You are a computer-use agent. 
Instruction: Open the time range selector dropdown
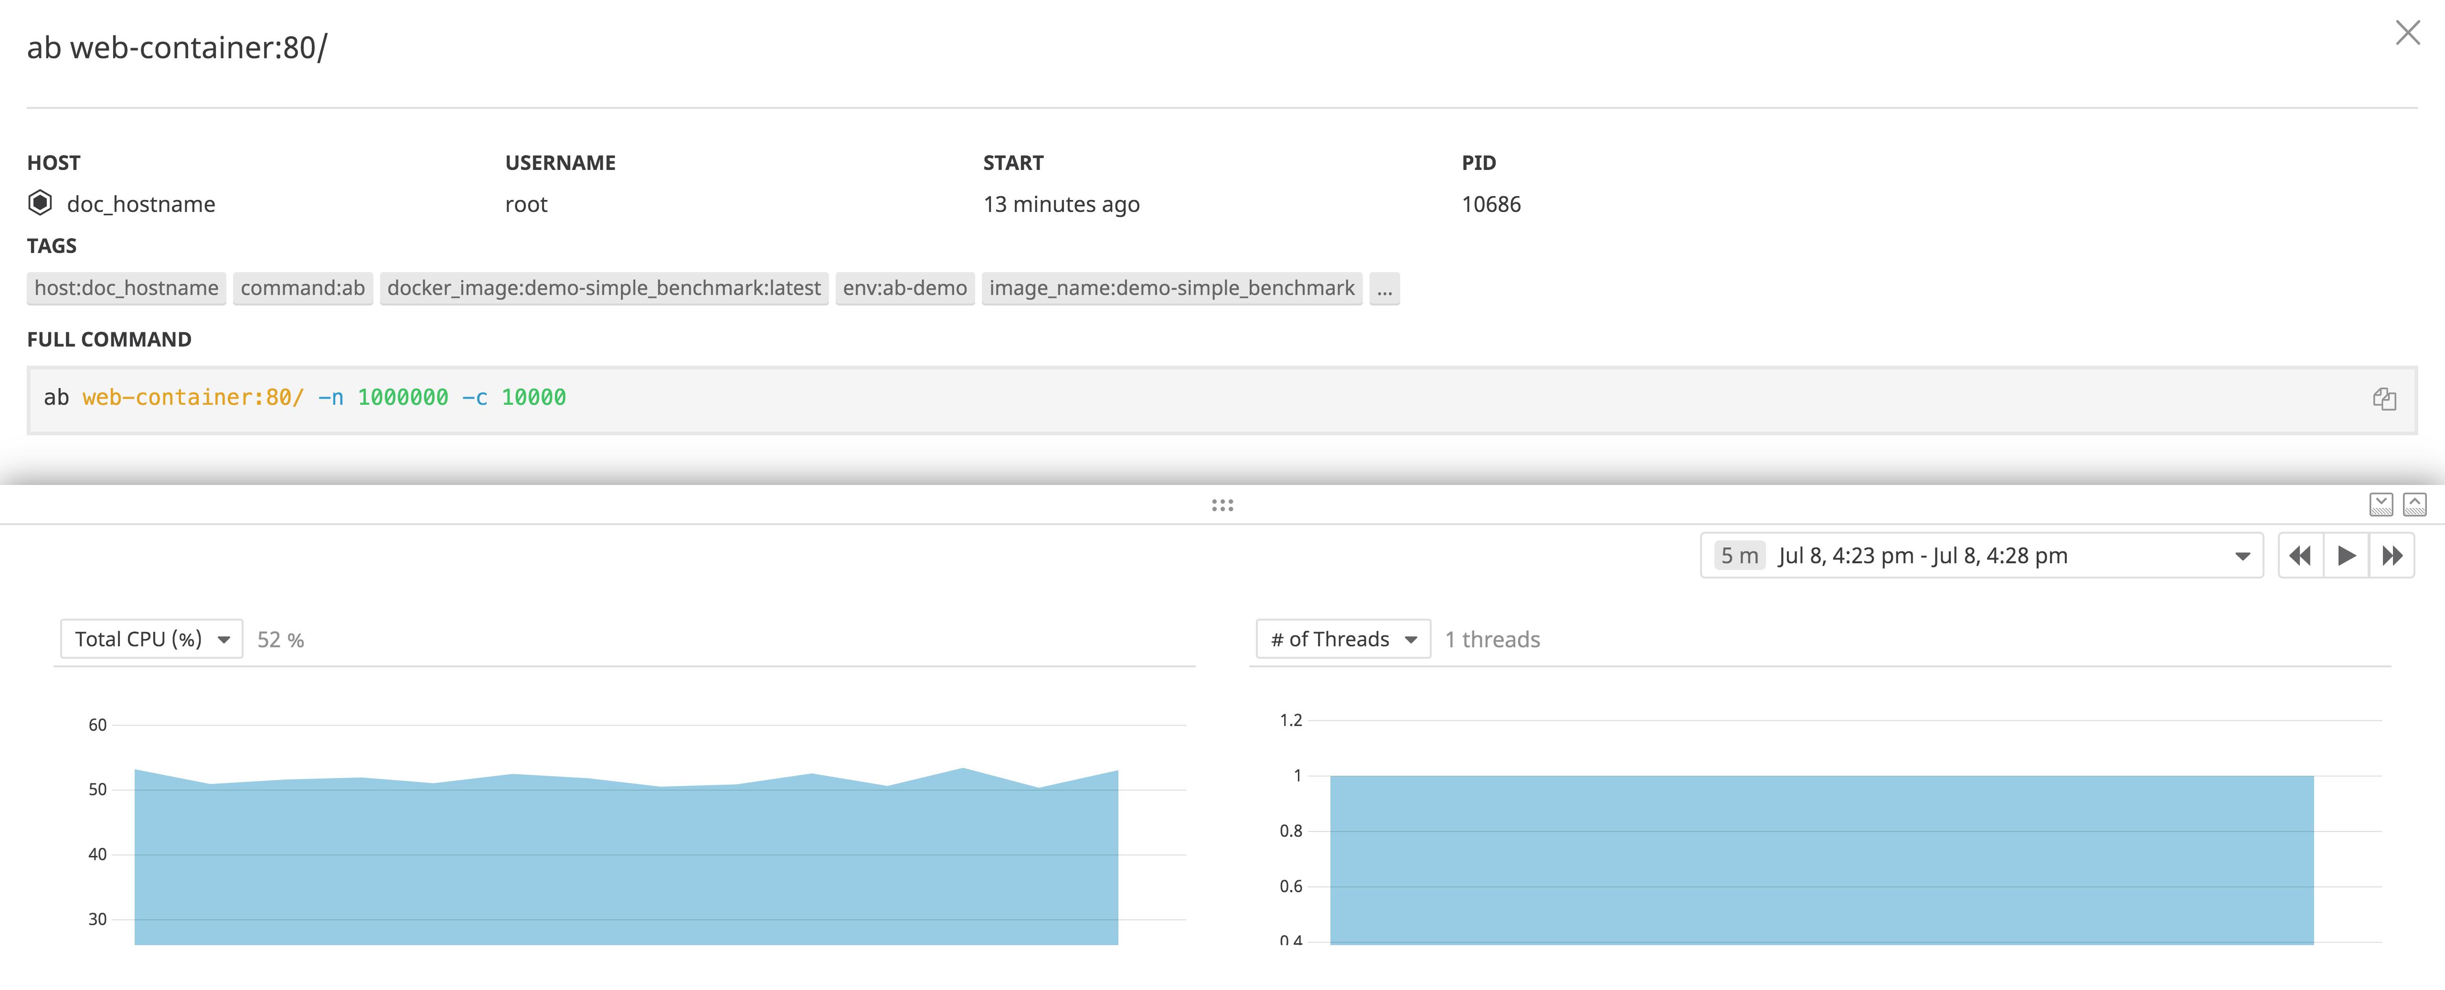(1981, 555)
